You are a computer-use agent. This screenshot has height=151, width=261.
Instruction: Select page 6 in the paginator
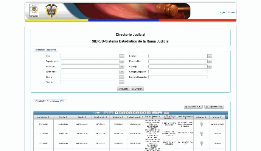pos(134,113)
